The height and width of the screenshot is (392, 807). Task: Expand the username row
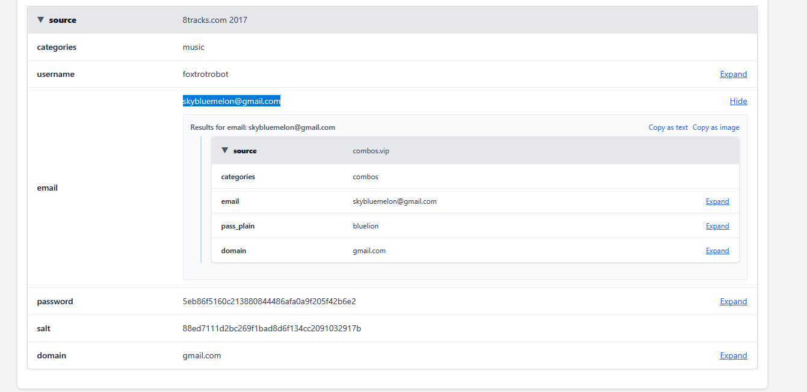[733, 75]
